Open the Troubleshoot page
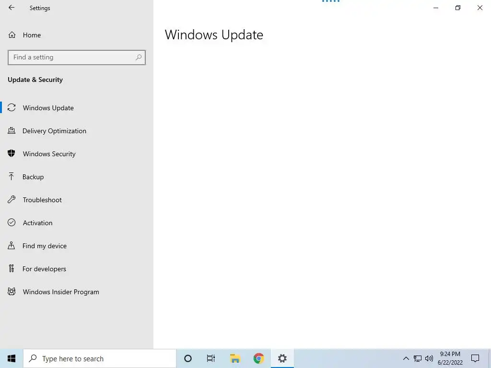Viewport: 491px width, 368px height. click(77, 200)
